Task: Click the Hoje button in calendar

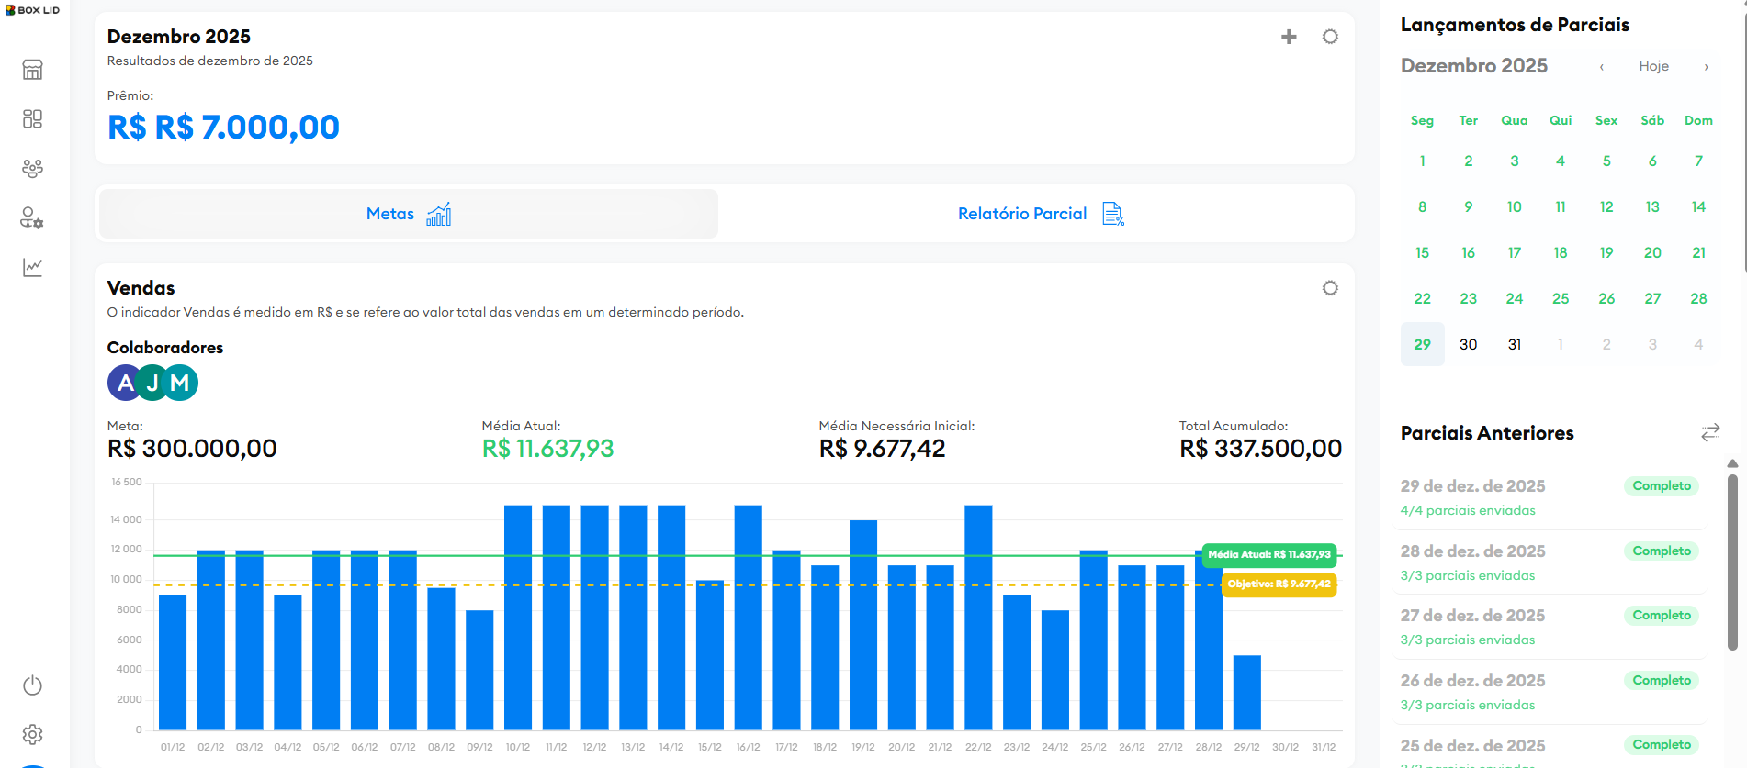Action: [x=1653, y=66]
